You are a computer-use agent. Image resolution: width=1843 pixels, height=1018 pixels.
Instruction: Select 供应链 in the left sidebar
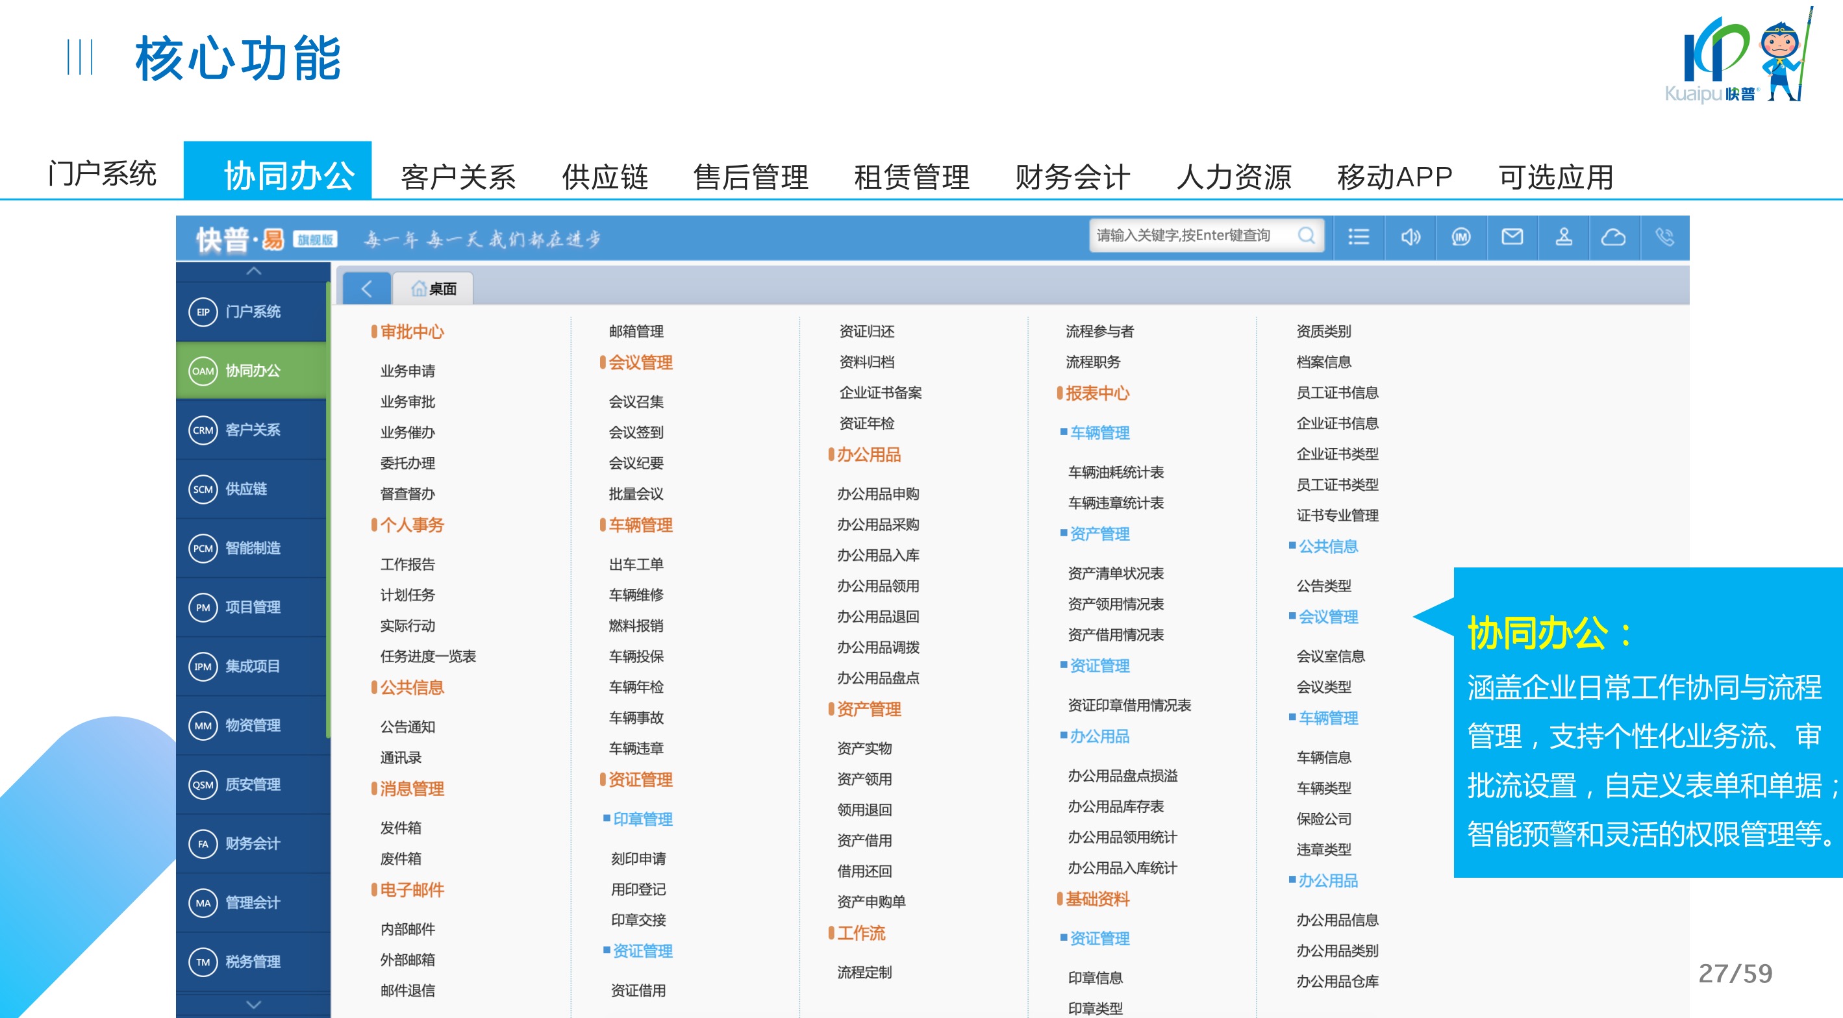246,490
